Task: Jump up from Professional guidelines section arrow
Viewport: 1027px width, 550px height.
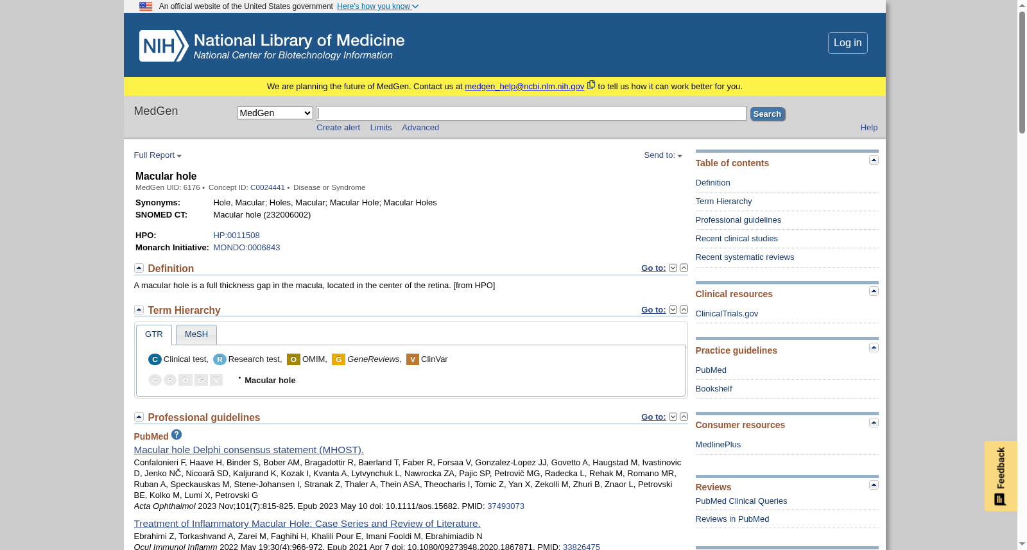Action: [684, 417]
